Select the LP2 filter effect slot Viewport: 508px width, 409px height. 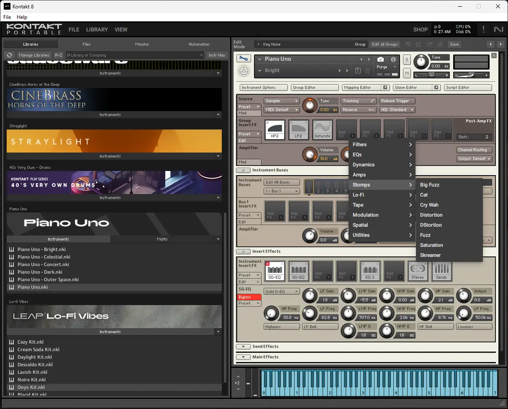[x=298, y=129]
